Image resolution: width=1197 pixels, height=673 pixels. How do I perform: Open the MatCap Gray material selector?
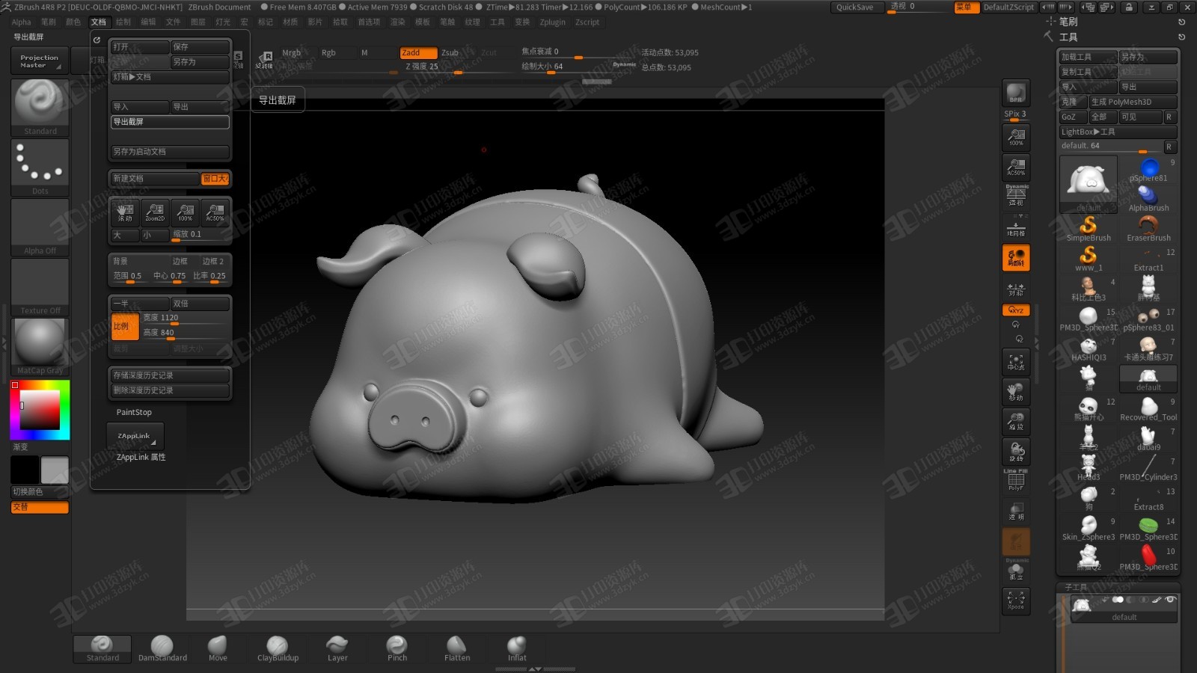[x=40, y=347]
